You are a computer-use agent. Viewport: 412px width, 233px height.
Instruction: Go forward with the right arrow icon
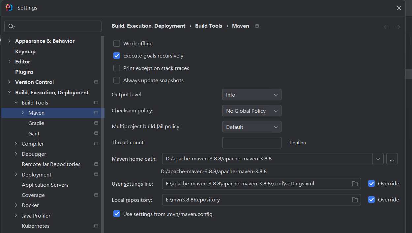pos(397,27)
